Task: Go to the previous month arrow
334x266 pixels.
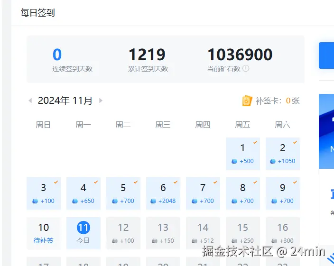Action: pyautogui.click(x=30, y=101)
